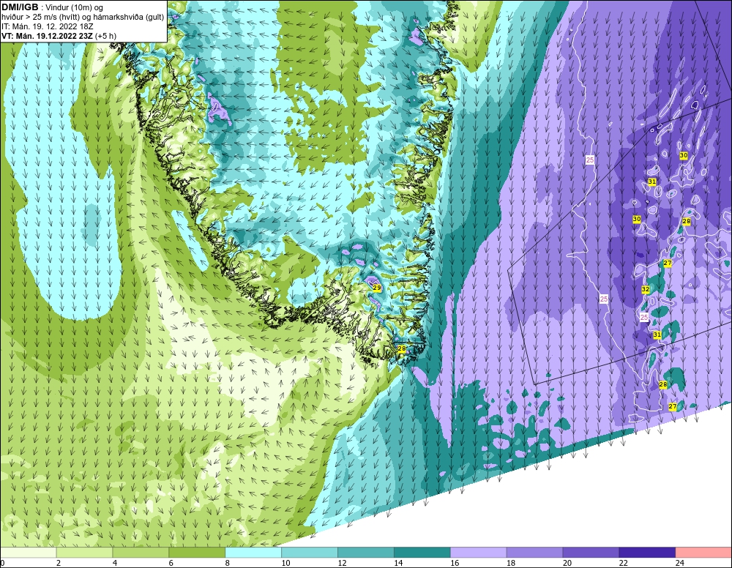This screenshot has width=732, height=568.
Task: Click the "10" legend scale number
Action: pyautogui.click(x=285, y=563)
